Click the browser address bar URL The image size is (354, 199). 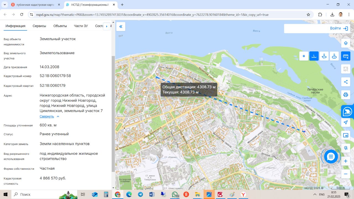(x=152, y=15)
